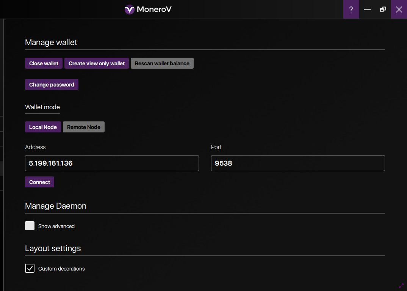
Task: Close the MoneroV window
Action: click(399, 9)
